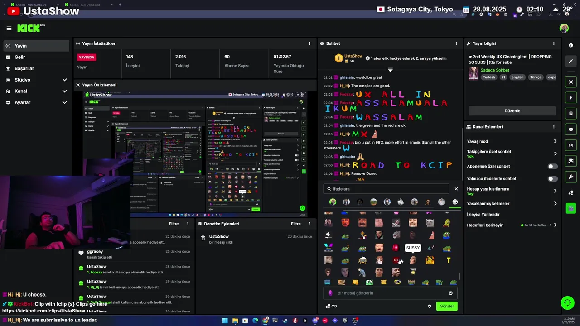This screenshot has height=326, width=580.
Task: Toggle the lightning bolt panel in the right rail
Action: 571,97
